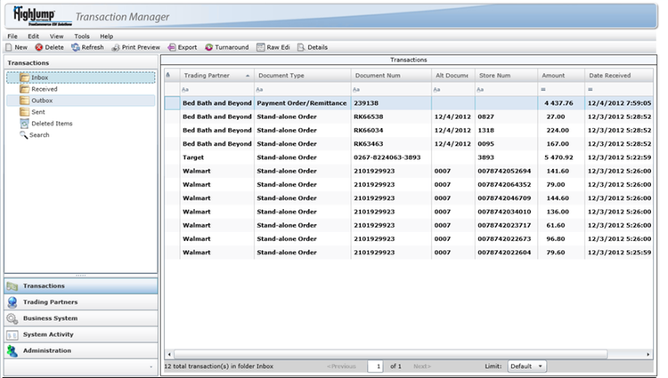Open the Help menu
This screenshot has height=378, width=668.
[107, 36]
